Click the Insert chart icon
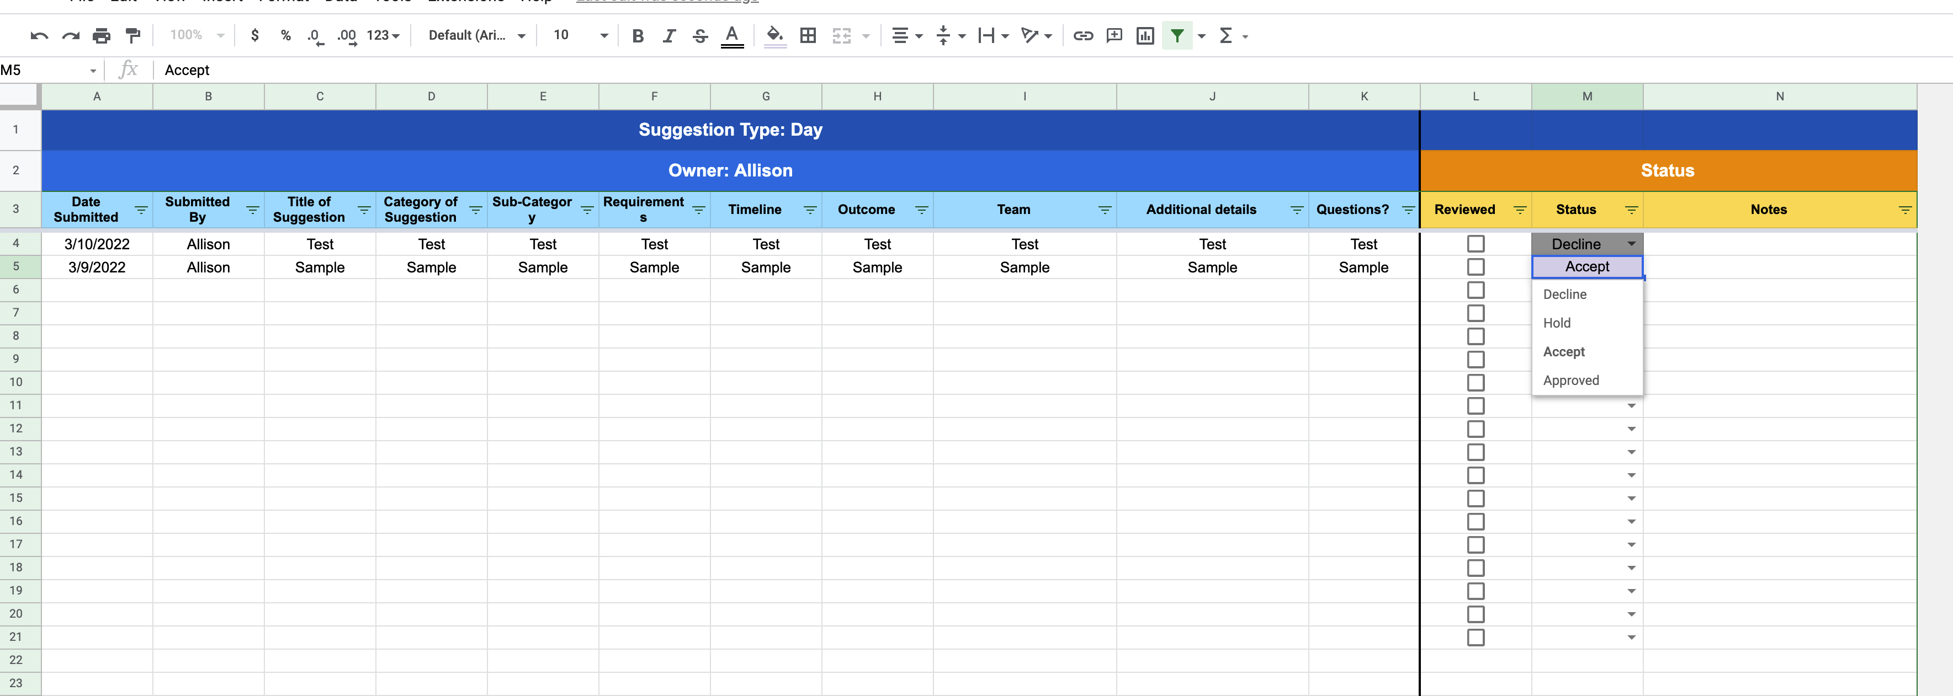The image size is (1953, 696). 1145,36
